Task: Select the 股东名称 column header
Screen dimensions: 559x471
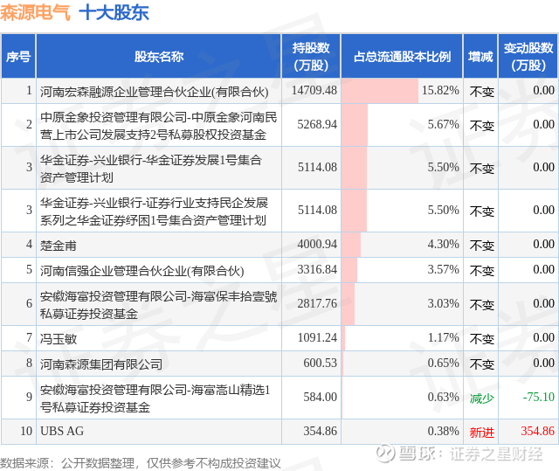Action: point(159,56)
